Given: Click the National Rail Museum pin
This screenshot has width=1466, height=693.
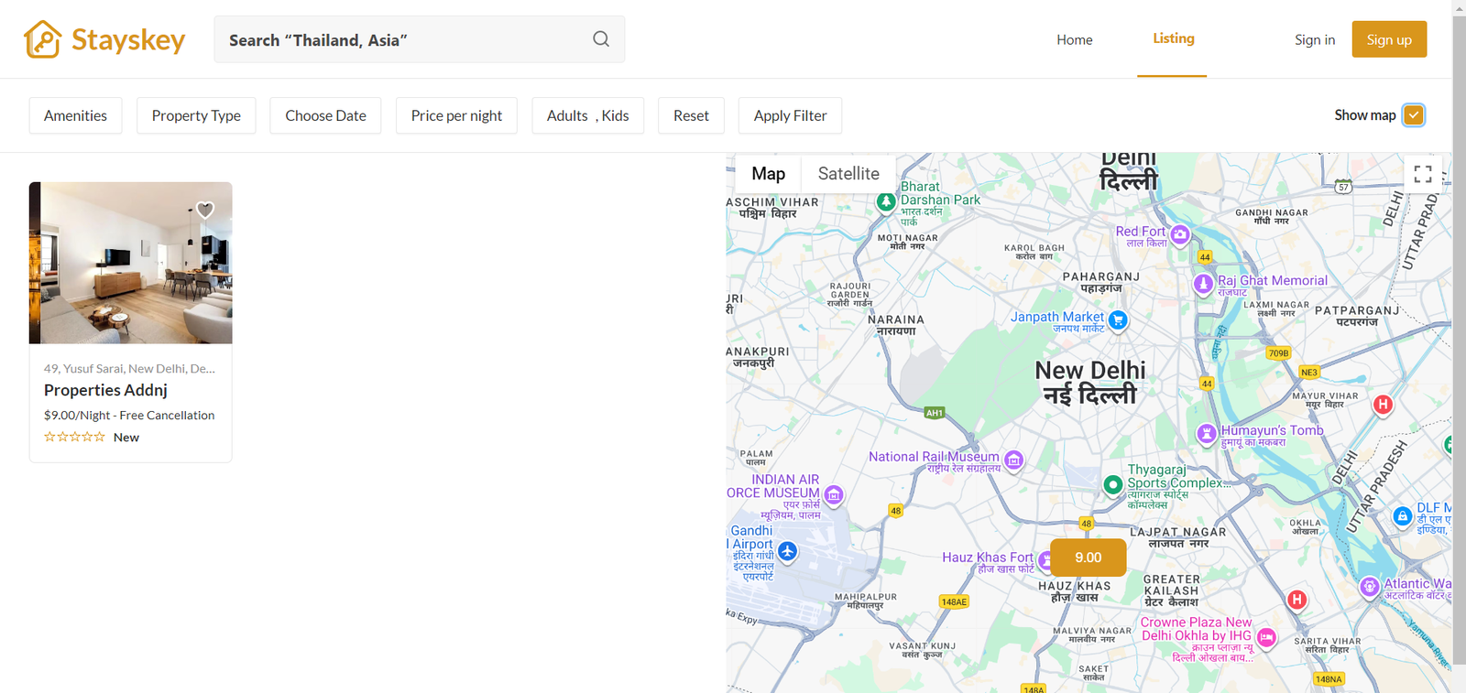Looking at the screenshot, I should click(1013, 460).
